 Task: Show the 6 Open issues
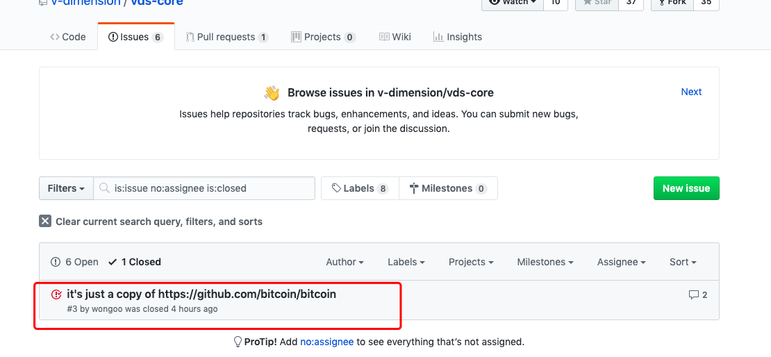click(x=75, y=262)
